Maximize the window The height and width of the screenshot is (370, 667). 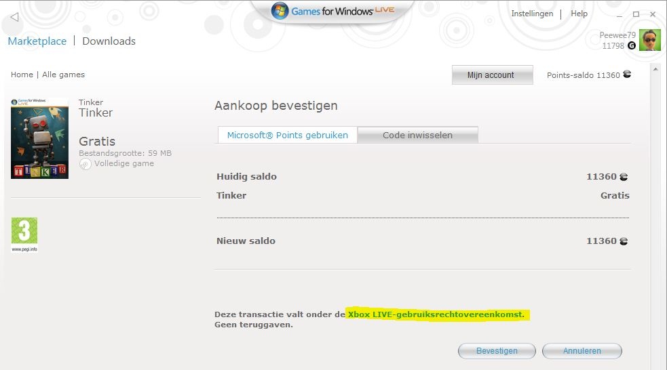click(636, 14)
